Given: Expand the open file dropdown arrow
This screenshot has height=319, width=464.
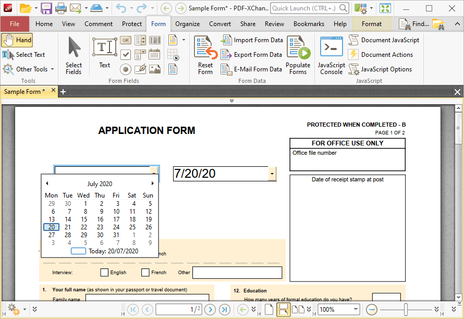Looking at the screenshot, I should coord(36,8).
